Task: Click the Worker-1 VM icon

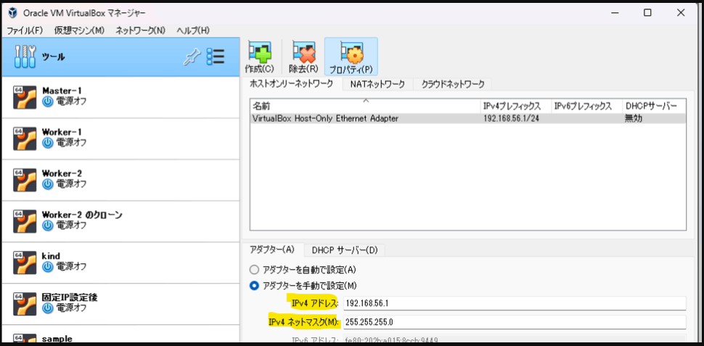Action: [24, 139]
